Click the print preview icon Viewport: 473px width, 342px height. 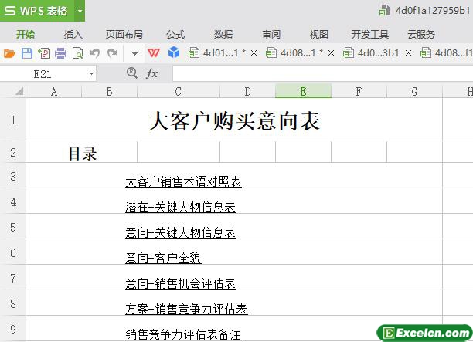78,53
